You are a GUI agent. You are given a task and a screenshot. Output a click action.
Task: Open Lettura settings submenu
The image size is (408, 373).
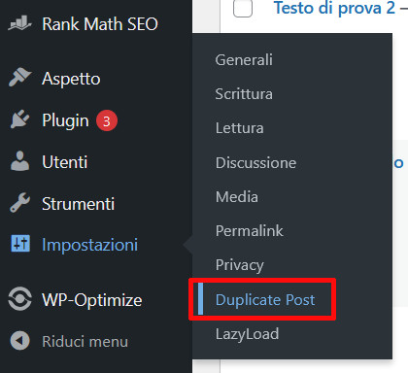tap(239, 128)
